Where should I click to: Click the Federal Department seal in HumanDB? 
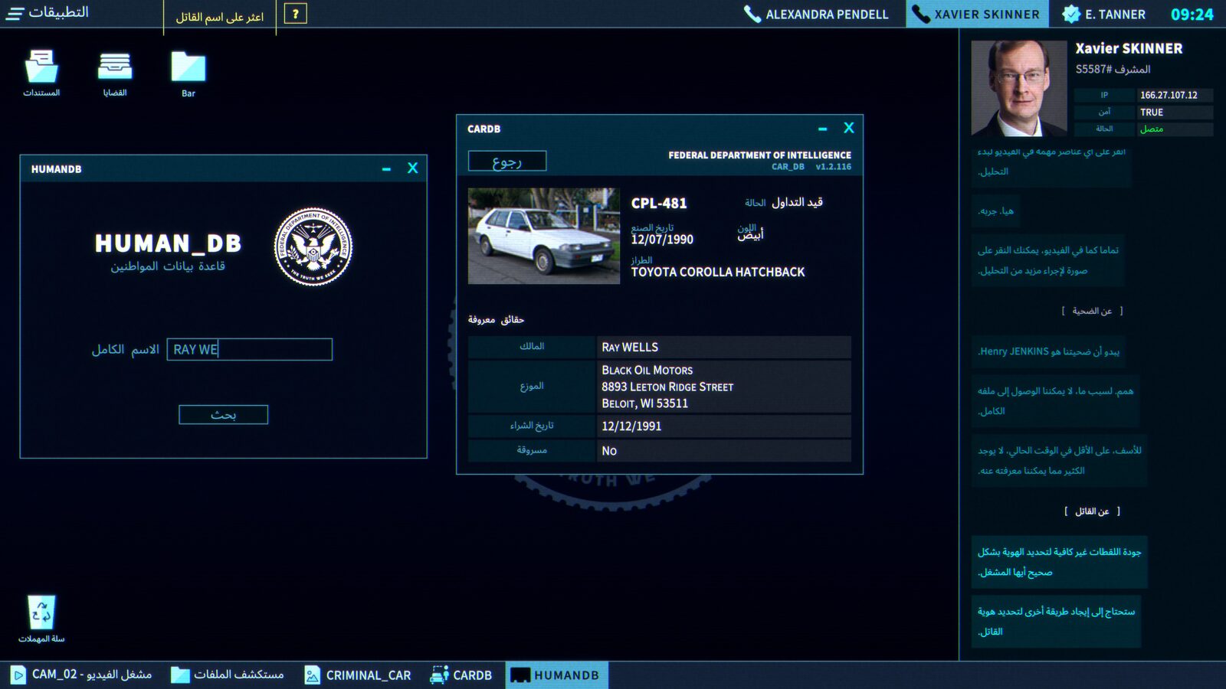pos(313,247)
